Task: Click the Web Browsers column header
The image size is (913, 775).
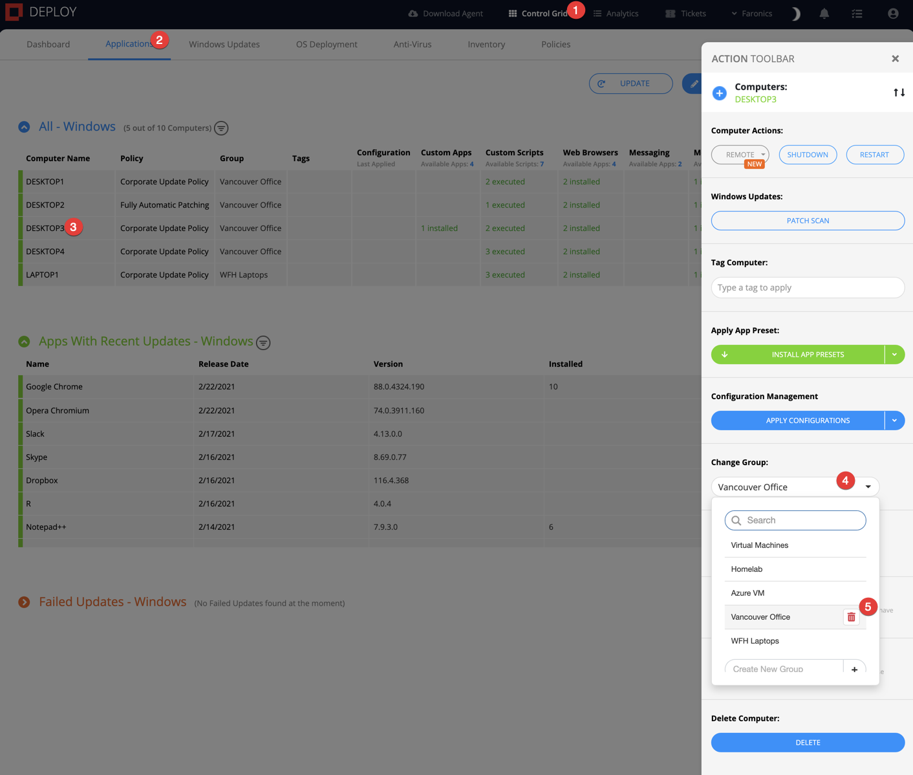Action: click(x=590, y=153)
